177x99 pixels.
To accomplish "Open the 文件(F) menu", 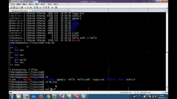I will (13, 4).
